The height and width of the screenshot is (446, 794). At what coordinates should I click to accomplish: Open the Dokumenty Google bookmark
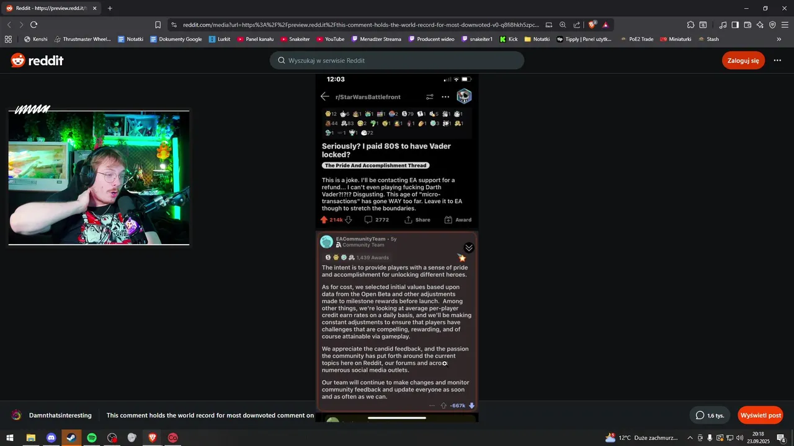click(x=176, y=39)
